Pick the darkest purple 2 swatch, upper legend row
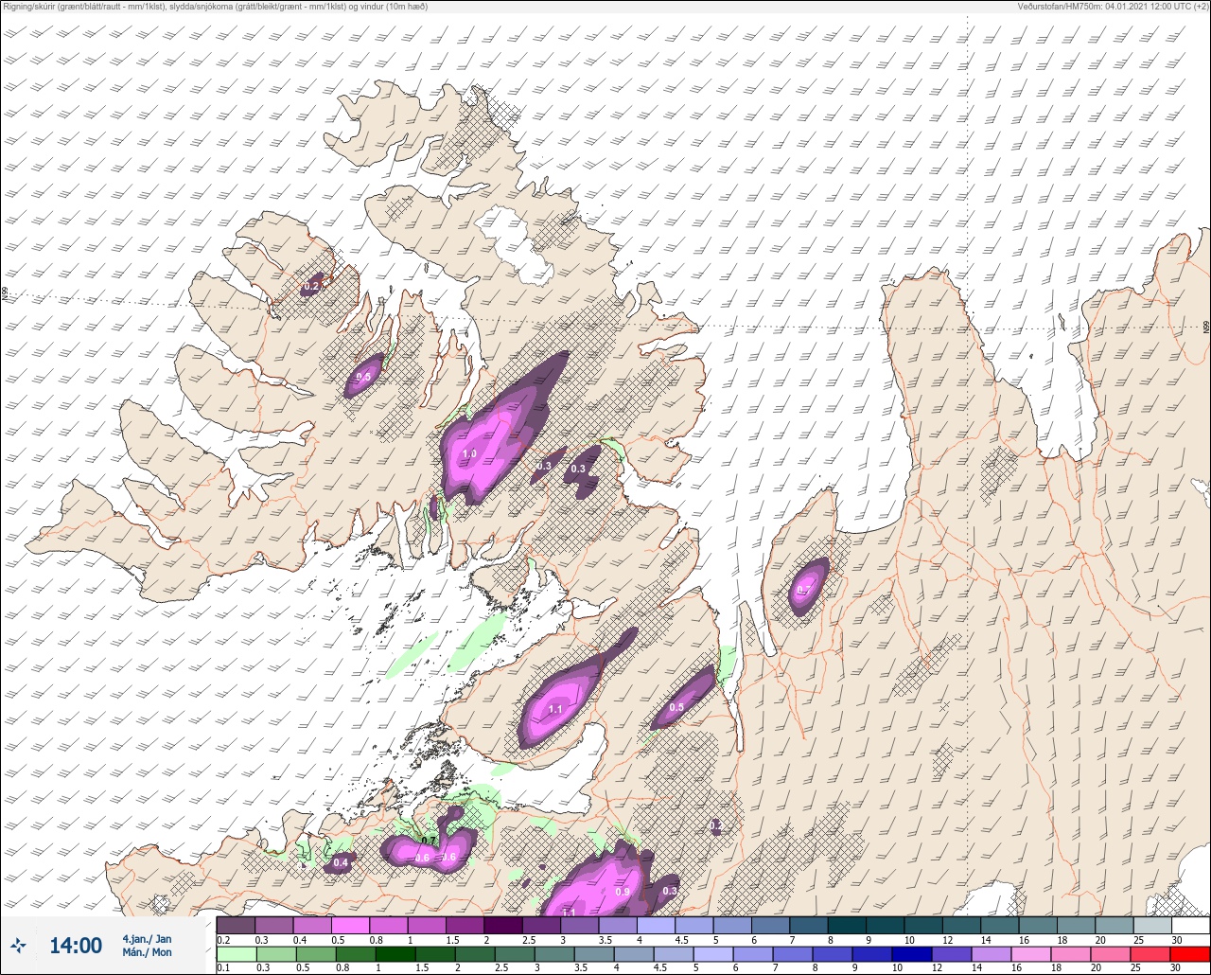1211x975 pixels. [503, 925]
